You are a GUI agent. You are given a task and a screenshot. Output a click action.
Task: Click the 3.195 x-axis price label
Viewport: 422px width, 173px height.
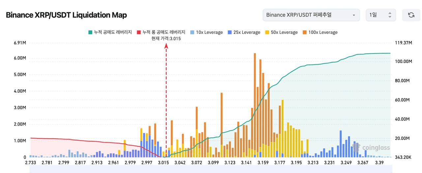[x=296, y=162]
